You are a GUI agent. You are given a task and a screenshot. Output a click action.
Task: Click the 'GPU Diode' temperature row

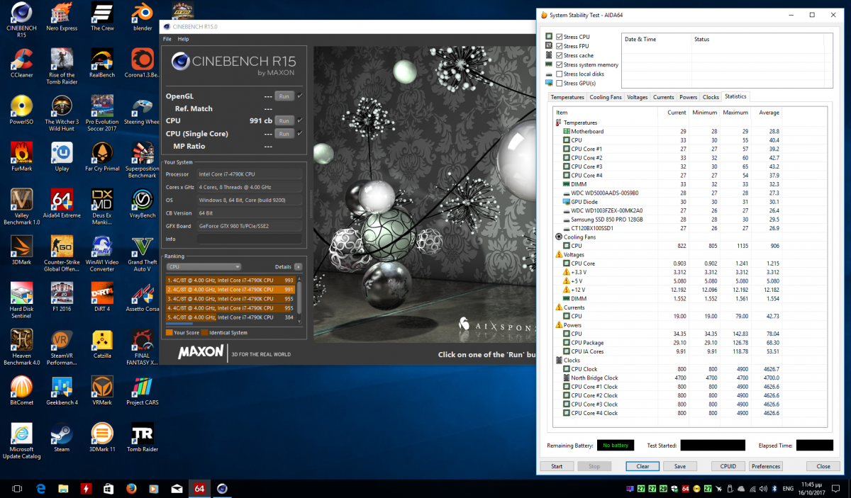coord(689,202)
